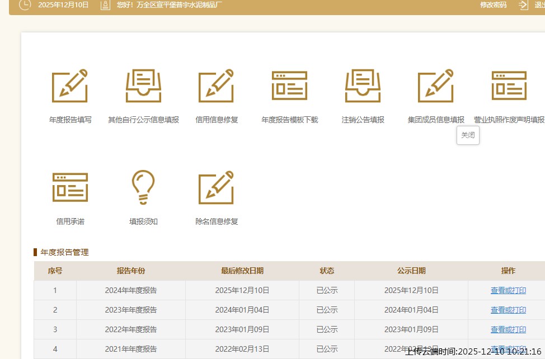The height and width of the screenshot is (359, 545).
Task: Select the 除名信息修复 icon
Action: [x=217, y=188]
